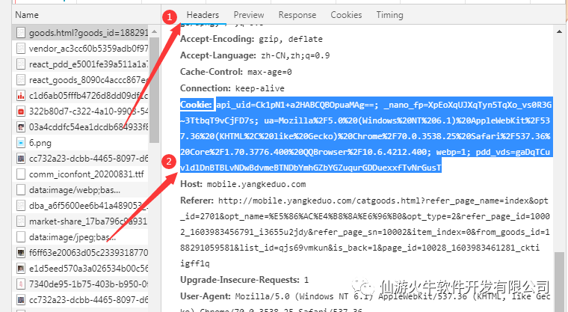Click the file icon of react_goods row

tap(21, 80)
